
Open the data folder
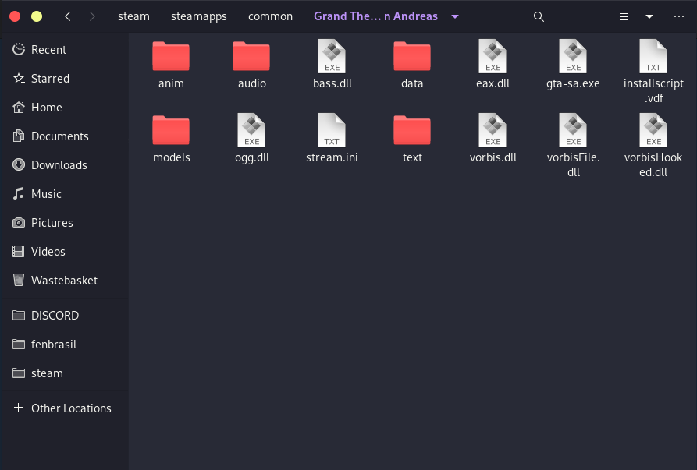[x=412, y=56]
